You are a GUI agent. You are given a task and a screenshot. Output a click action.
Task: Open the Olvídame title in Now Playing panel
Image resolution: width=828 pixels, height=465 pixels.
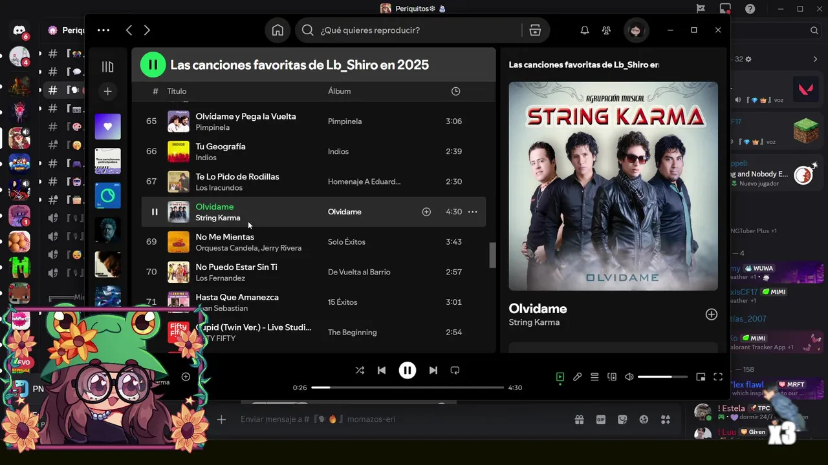pos(538,308)
